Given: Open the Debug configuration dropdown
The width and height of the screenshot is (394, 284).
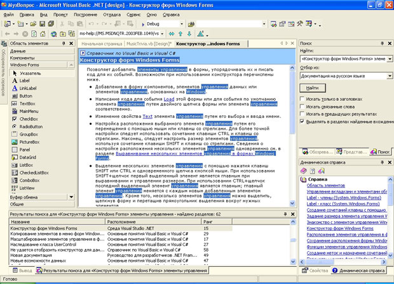Looking at the screenshot, I should click(181, 24).
